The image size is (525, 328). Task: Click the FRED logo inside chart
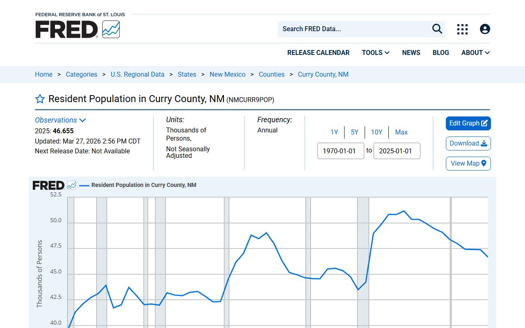point(54,185)
